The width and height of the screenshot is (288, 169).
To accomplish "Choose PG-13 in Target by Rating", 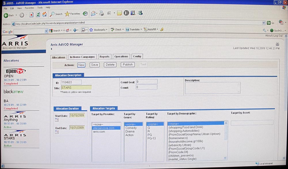I will 151,138.
